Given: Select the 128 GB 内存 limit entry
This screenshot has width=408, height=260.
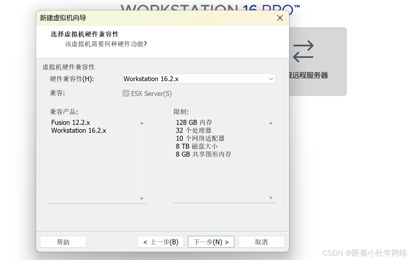Looking at the screenshot, I should (194, 122).
